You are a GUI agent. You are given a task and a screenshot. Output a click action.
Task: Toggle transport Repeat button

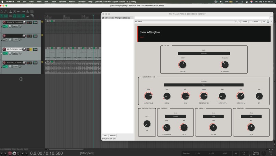coord(18,154)
